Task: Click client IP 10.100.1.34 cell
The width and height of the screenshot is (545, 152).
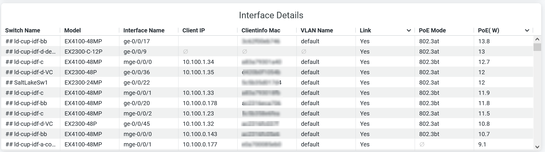Action: tap(198, 62)
